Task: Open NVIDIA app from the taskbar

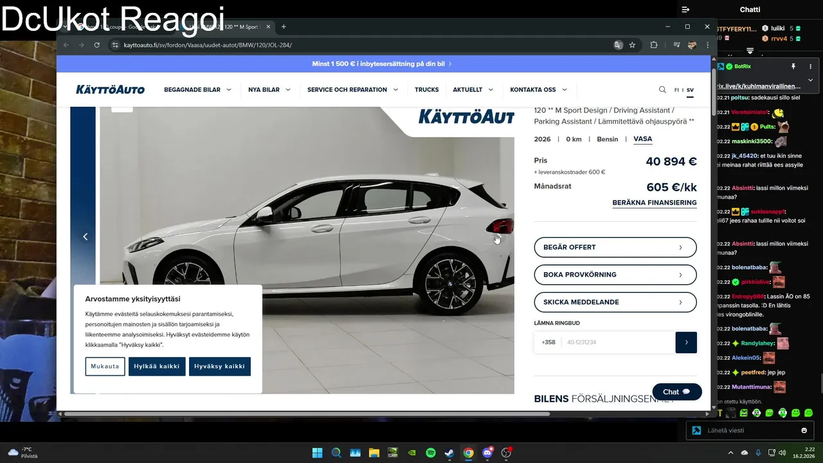Action: 411,453
